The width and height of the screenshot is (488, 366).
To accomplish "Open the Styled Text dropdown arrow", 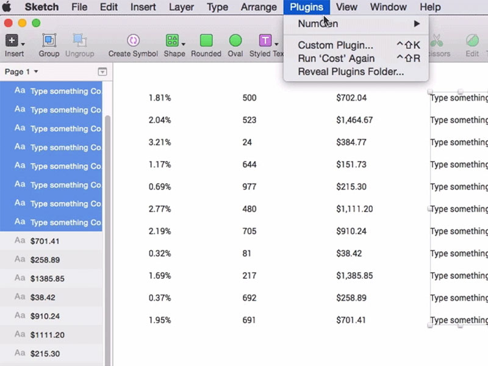I will point(276,44).
